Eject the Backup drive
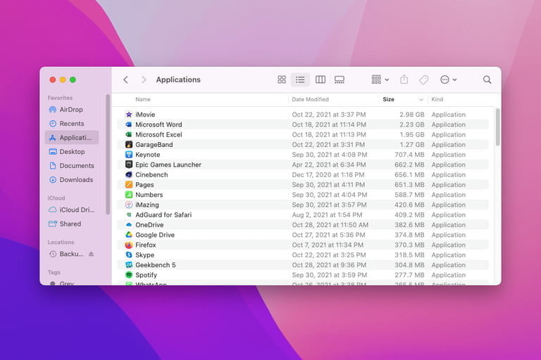 [91, 254]
